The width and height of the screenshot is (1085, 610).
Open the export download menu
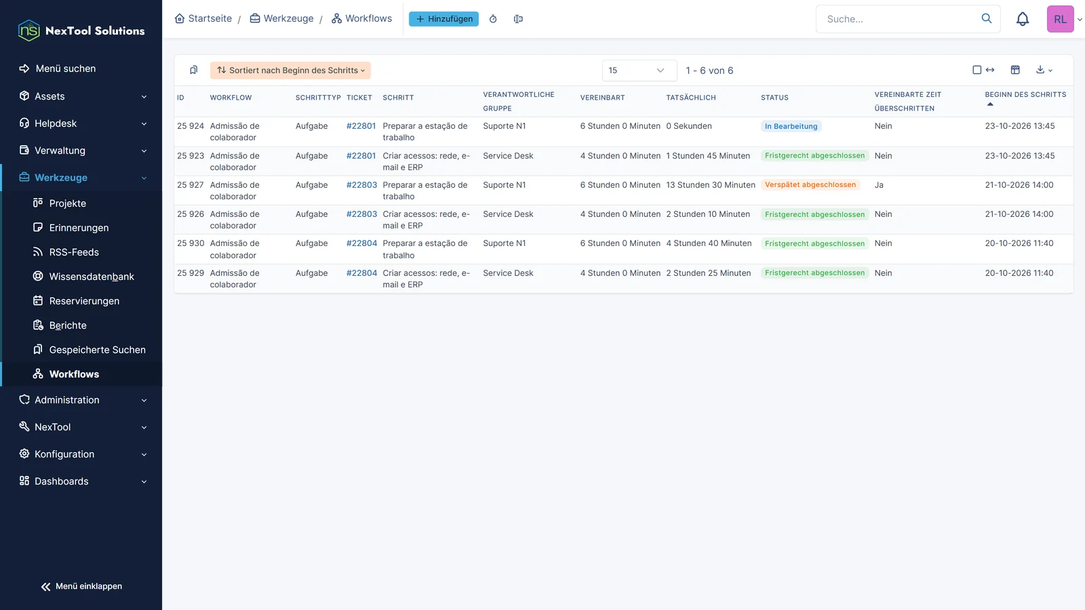pos(1044,70)
